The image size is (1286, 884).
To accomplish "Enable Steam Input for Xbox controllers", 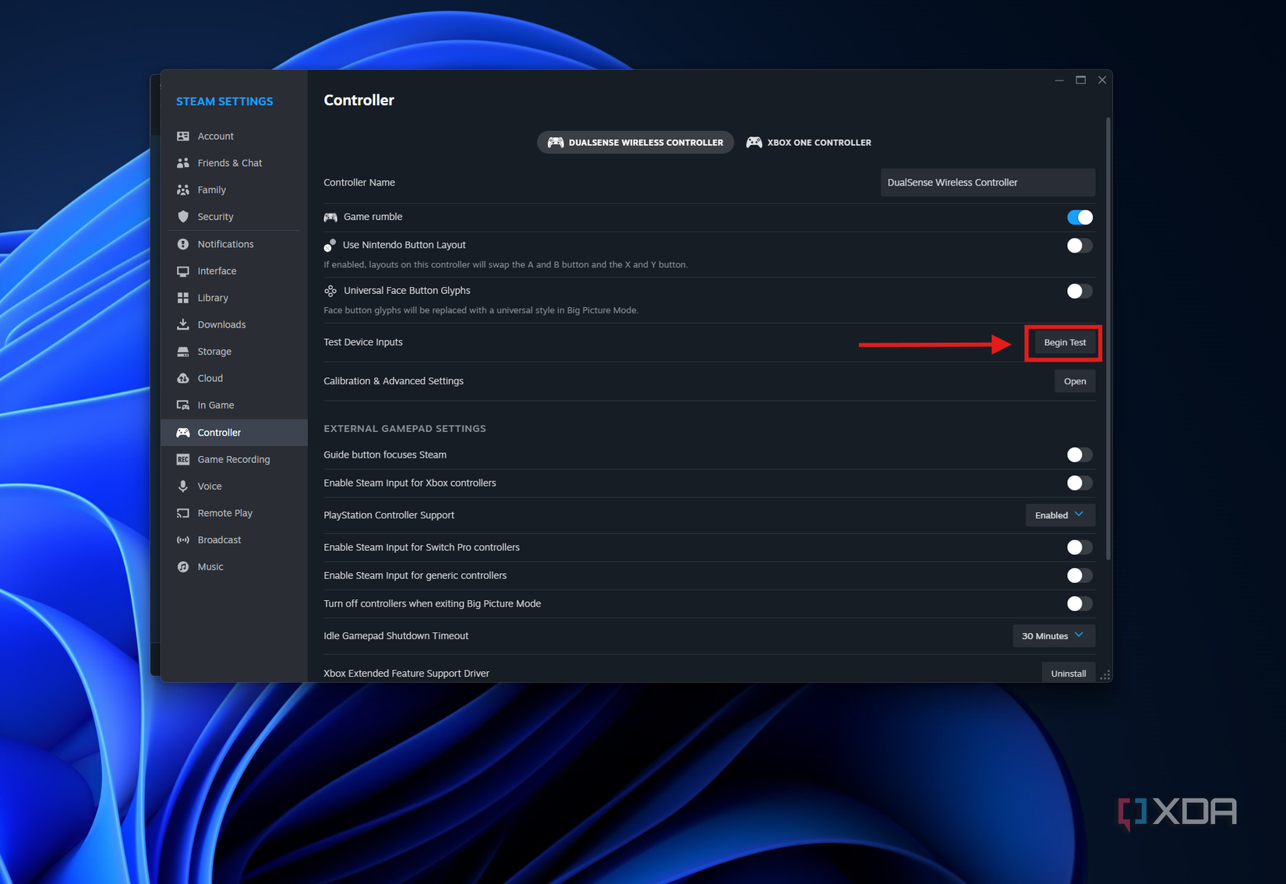I will [1079, 483].
